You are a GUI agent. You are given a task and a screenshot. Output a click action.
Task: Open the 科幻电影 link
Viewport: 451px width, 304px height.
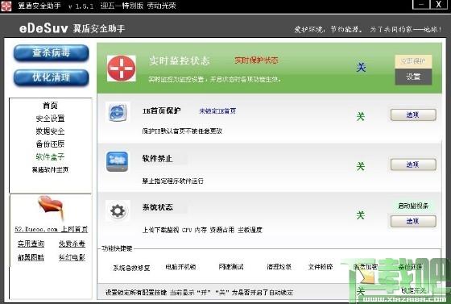point(72,257)
